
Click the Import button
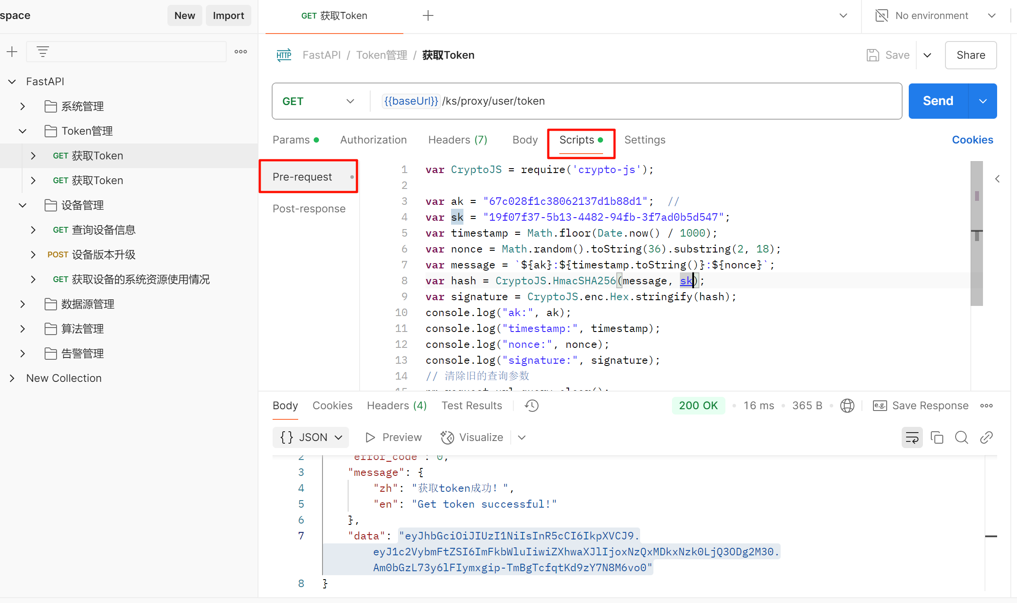point(228,16)
